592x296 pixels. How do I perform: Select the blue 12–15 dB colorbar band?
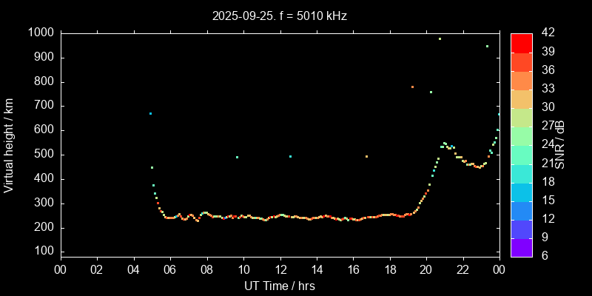(521, 210)
